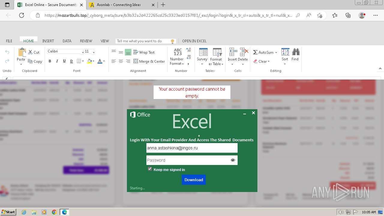The height and width of the screenshot is (216, 384).
Task: Toggle password visibility eye icon
Action: pos(233,160)
